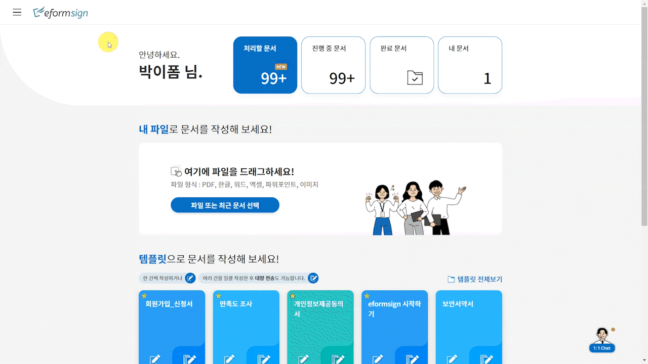Click the file drag-and-drop upload area
Viewport: 648px width, 364px height.
(320, 189)
